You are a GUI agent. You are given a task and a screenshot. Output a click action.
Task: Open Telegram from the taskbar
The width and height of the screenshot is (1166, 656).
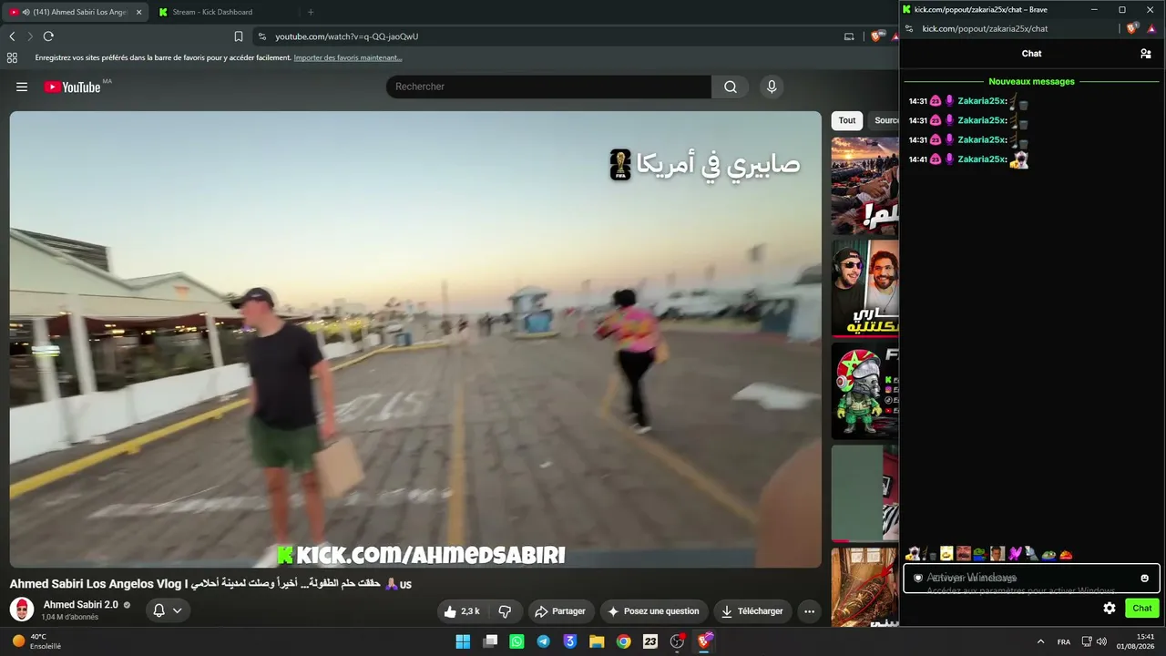coord(544,641)
